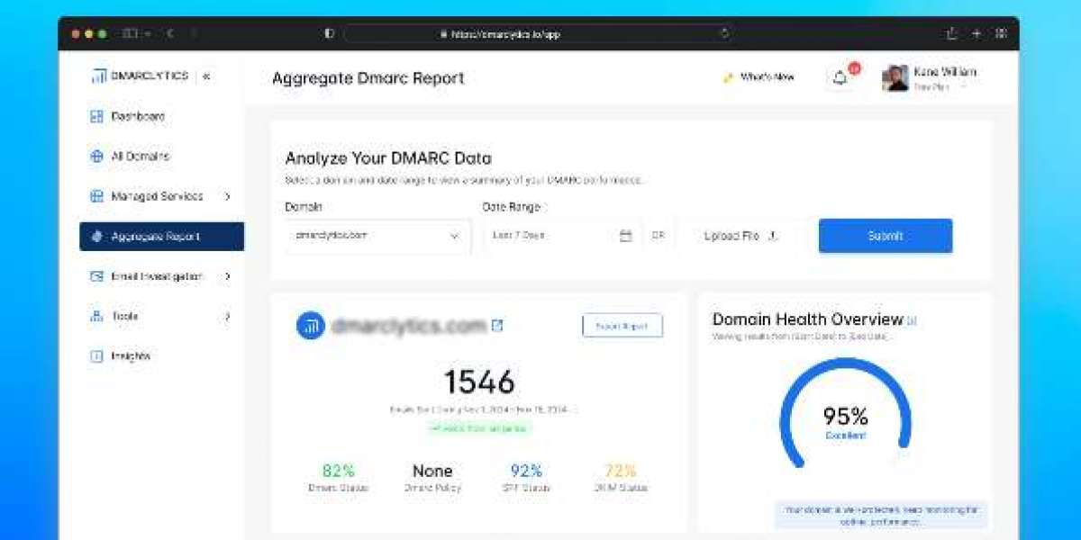Reload the page from the address bar

[724, 33]
